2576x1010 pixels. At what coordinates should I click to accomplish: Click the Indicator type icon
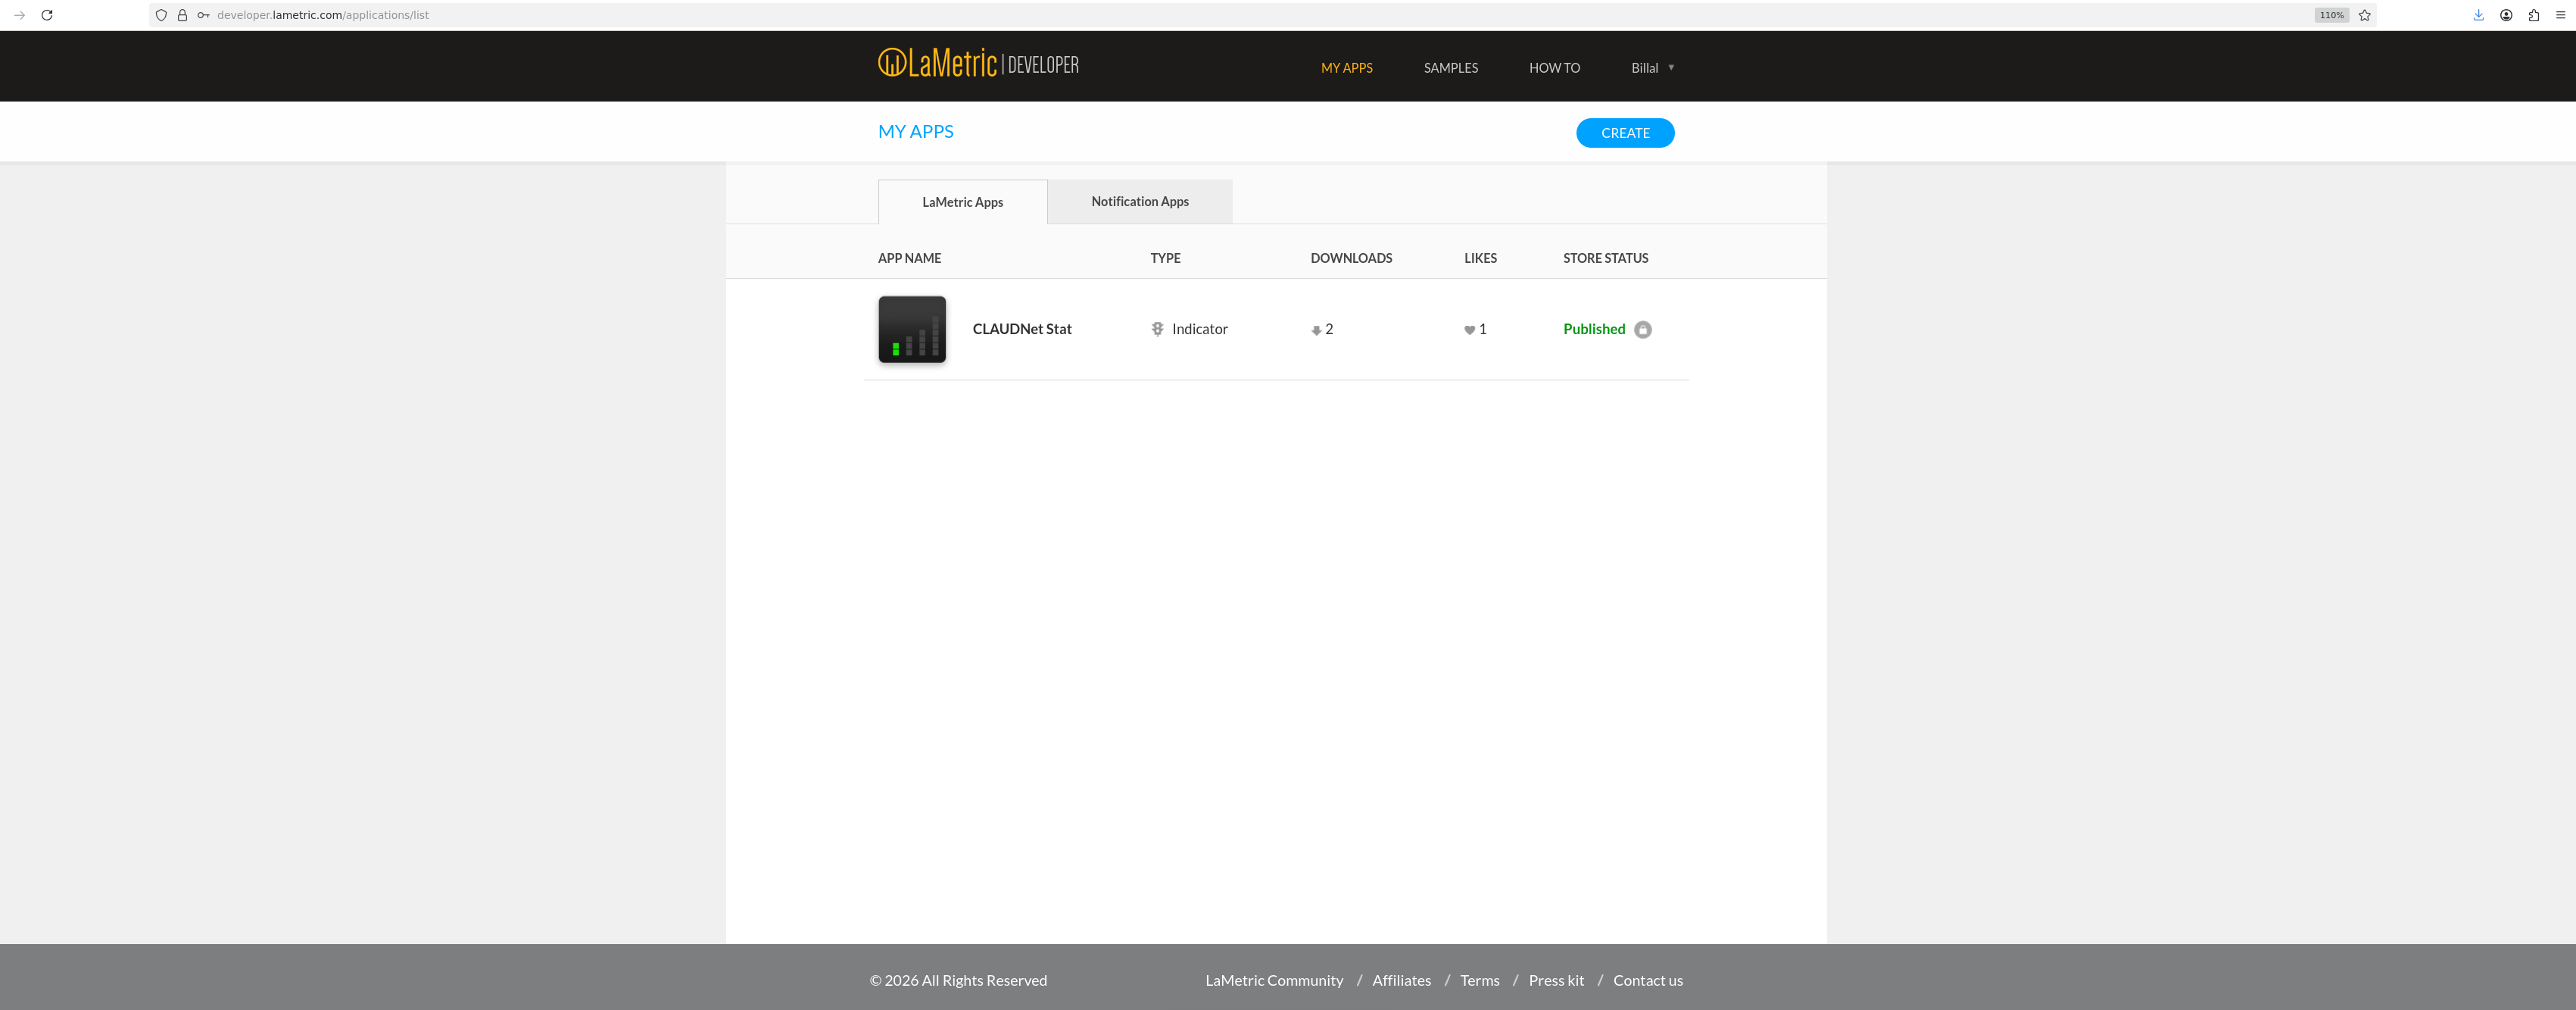pyautogui.click(x=1157, y=330)
